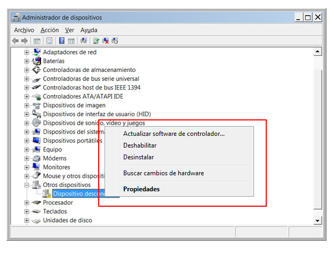Click the USB icon for Controladoras de bus serie universal
Viewport: 334px width, 268px height.
pyautogui.click(x=36, y=80)
